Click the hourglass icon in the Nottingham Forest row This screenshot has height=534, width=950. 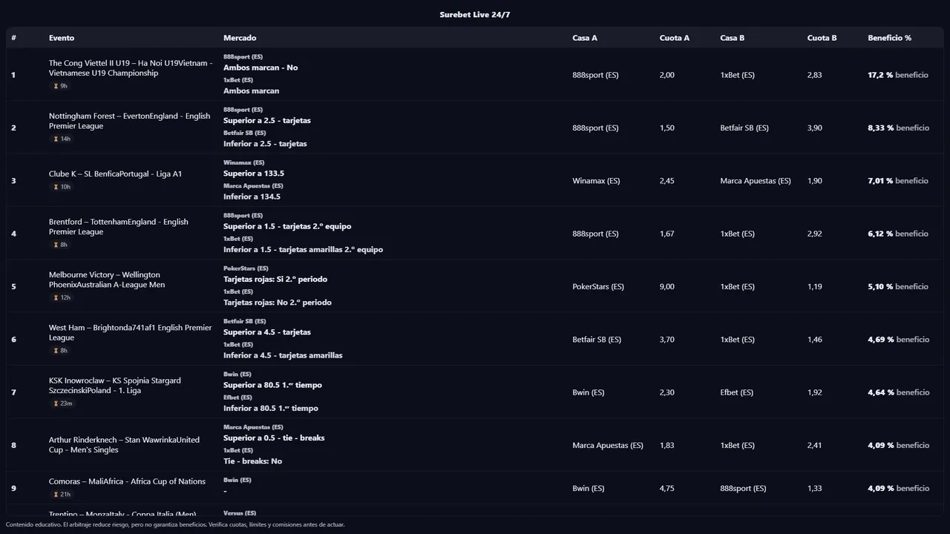pos(56,139)
